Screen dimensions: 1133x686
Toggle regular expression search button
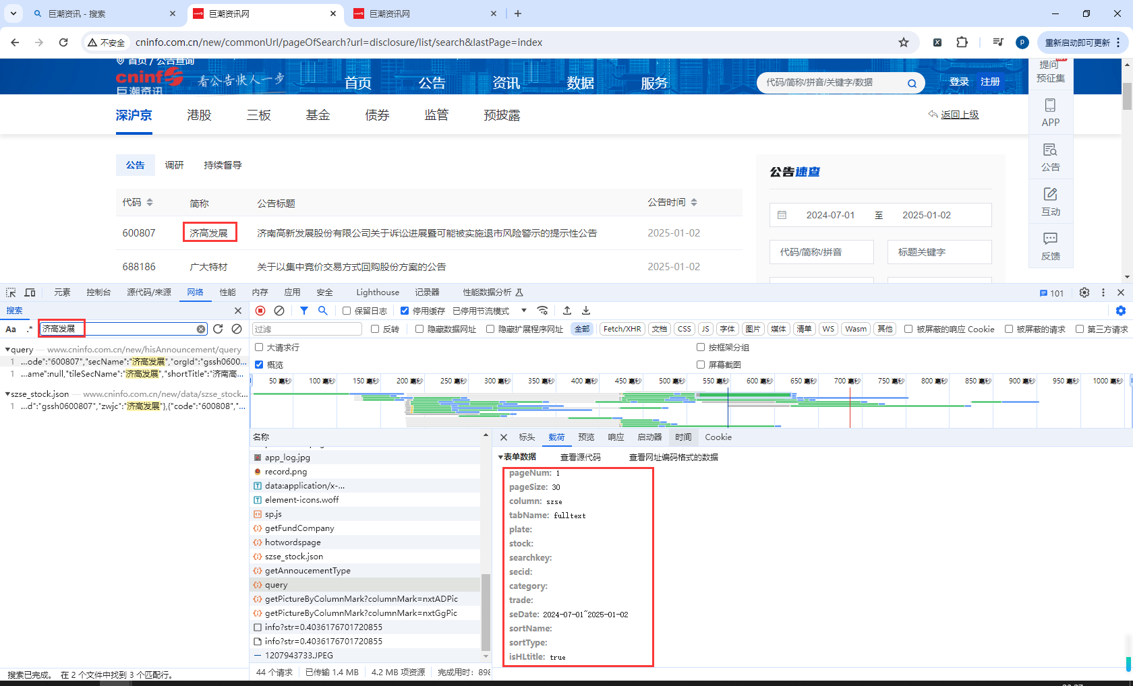click(29, 329)
